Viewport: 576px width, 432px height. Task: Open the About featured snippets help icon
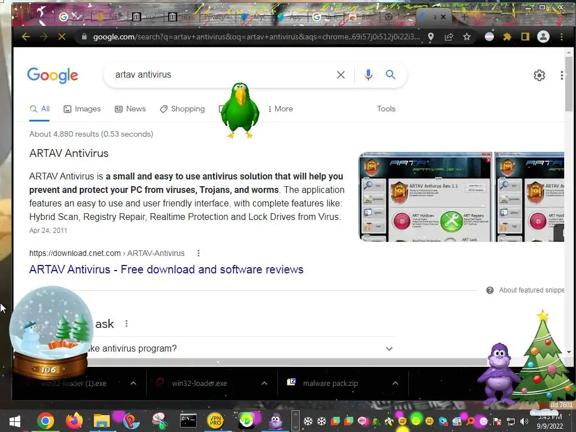(x=490, y=290)
